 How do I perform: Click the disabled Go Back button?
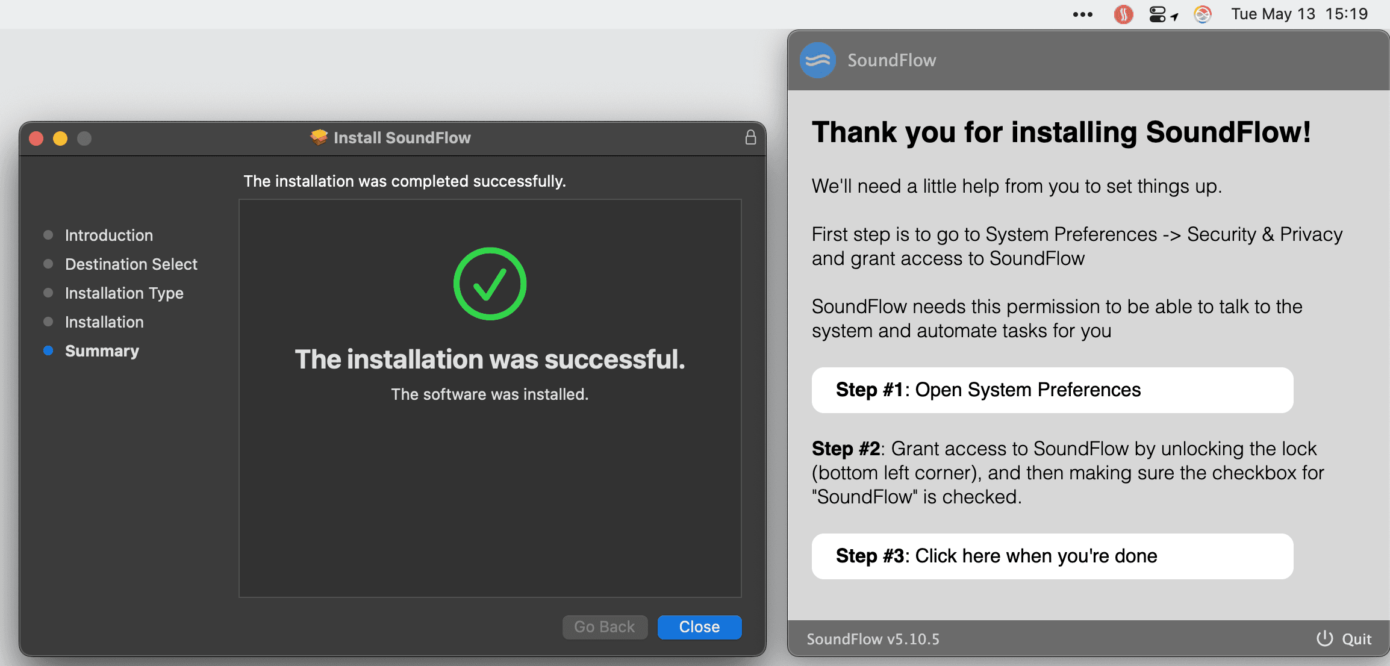point(605,627)
